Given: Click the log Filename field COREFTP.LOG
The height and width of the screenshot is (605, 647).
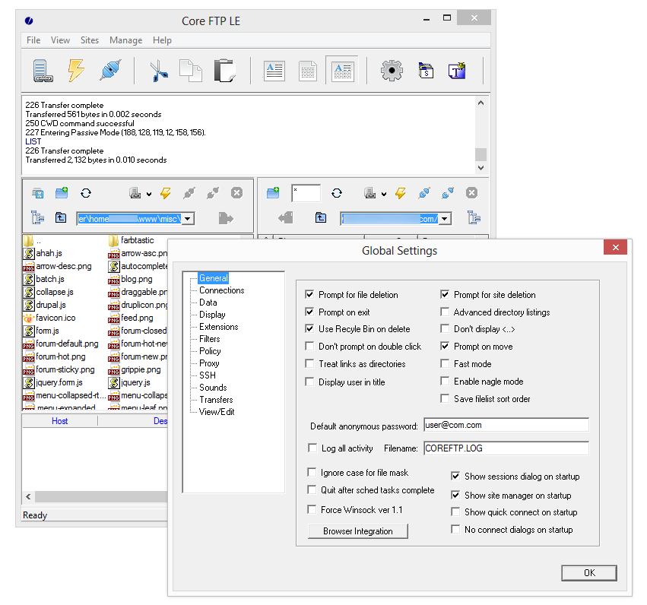Looking at the screenshot, I should [x=506, y=448].
